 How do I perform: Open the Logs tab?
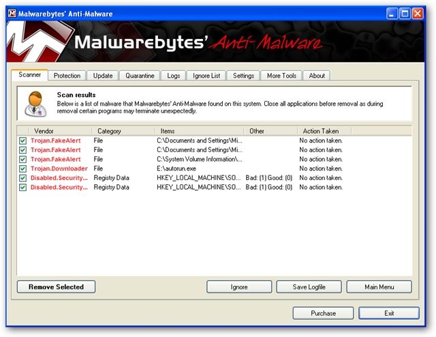click(x=174, y=76)
